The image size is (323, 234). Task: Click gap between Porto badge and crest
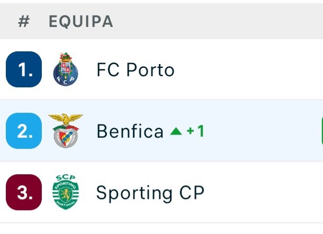click(47, 69)
